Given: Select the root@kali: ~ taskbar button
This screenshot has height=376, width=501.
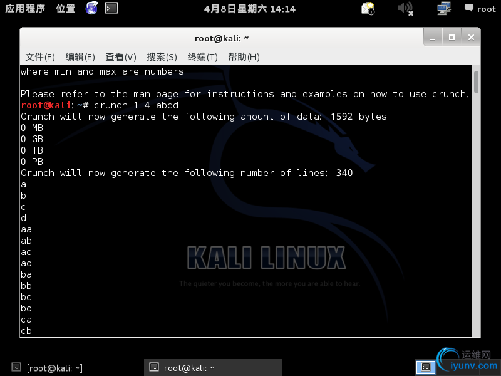Looking at the screenshot, I should (x=214, y=368).
